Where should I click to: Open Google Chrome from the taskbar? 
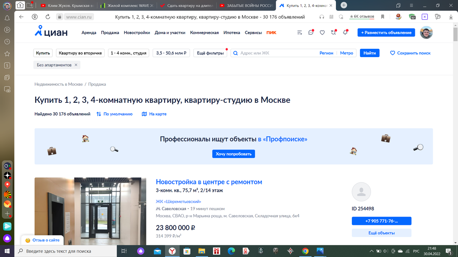[305, 251]
